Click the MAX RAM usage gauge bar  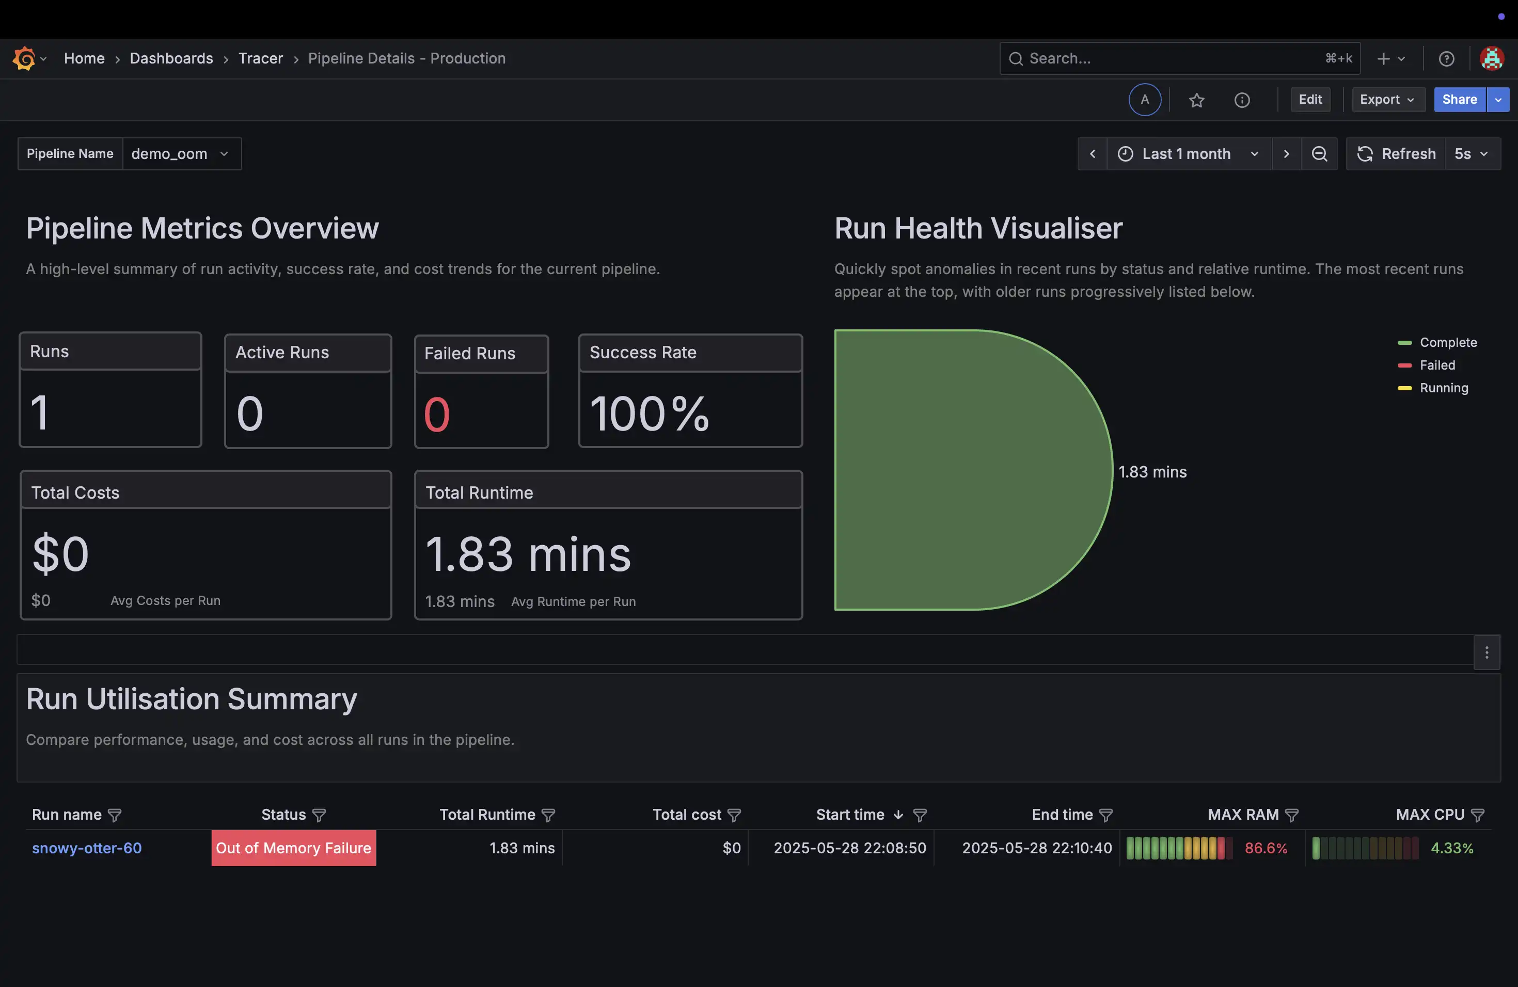1176,848
